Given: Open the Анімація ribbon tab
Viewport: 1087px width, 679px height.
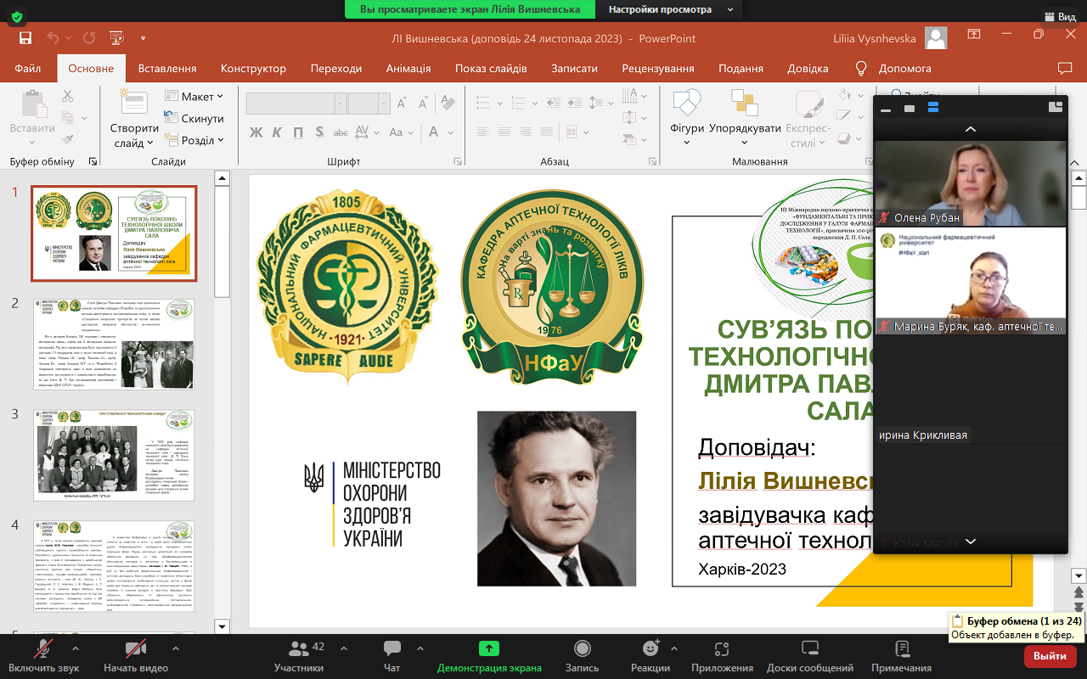Looking at the screenshot, I should click(x=408, y=68).
